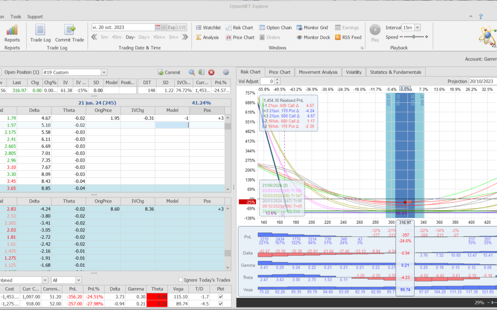Click the playback Speed slider

pyautogui.click(x=414, y=37)
